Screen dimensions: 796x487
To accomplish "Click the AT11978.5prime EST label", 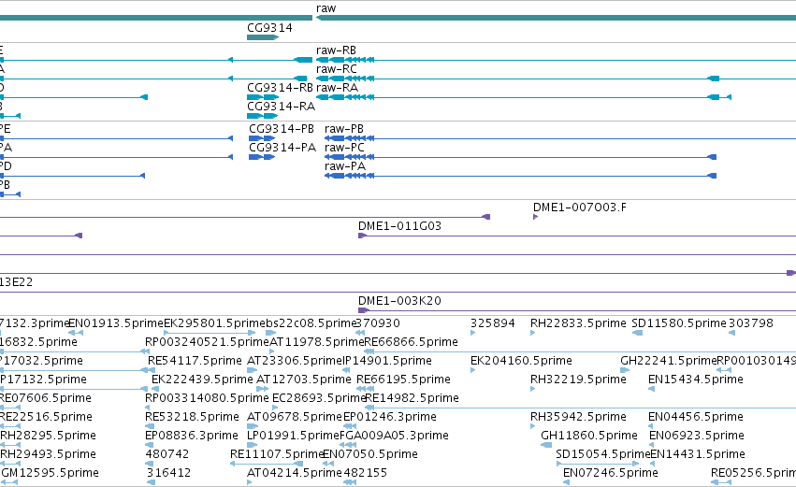I will 317,342.
